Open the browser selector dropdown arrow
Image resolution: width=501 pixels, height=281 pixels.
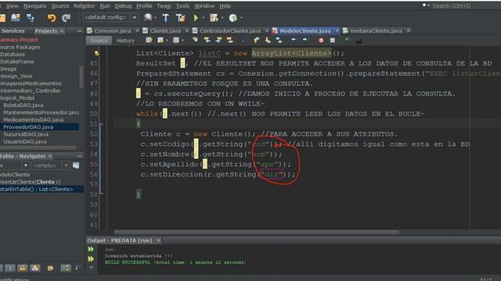click(155, 18)
